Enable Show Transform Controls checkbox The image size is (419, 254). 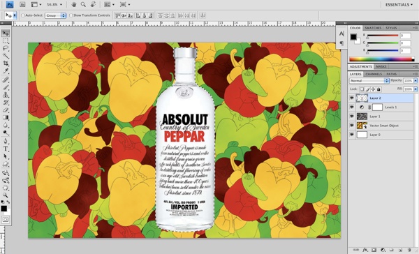[71, 15]
